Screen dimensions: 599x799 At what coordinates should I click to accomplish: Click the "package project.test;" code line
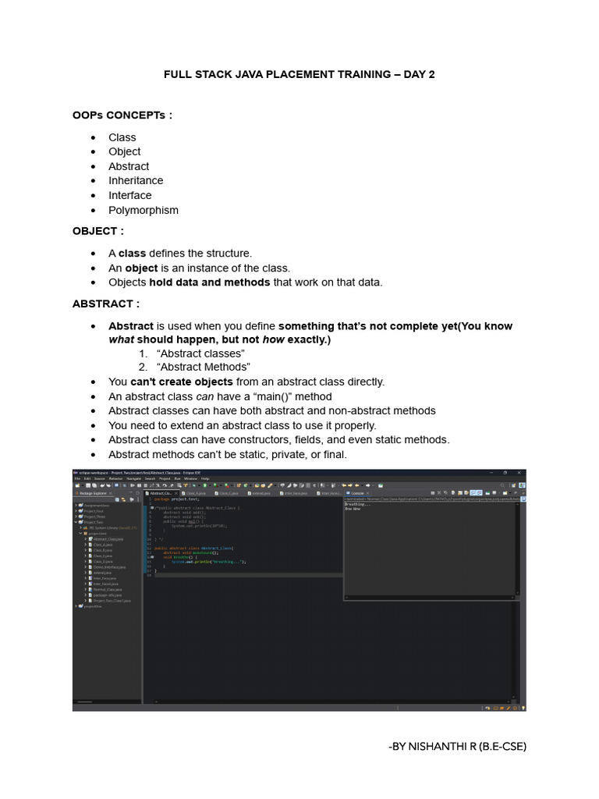[x=177, y=499]
